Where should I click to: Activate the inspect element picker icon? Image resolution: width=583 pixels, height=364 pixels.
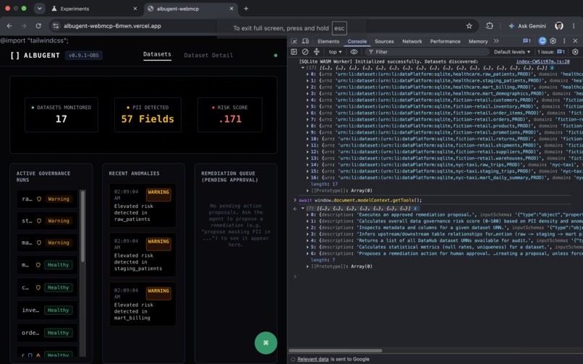click(x=294, y=41)
